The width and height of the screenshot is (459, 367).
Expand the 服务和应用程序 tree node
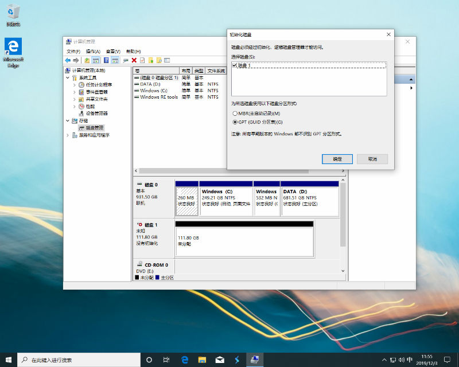pyautogui.click(x=68, y=135)
